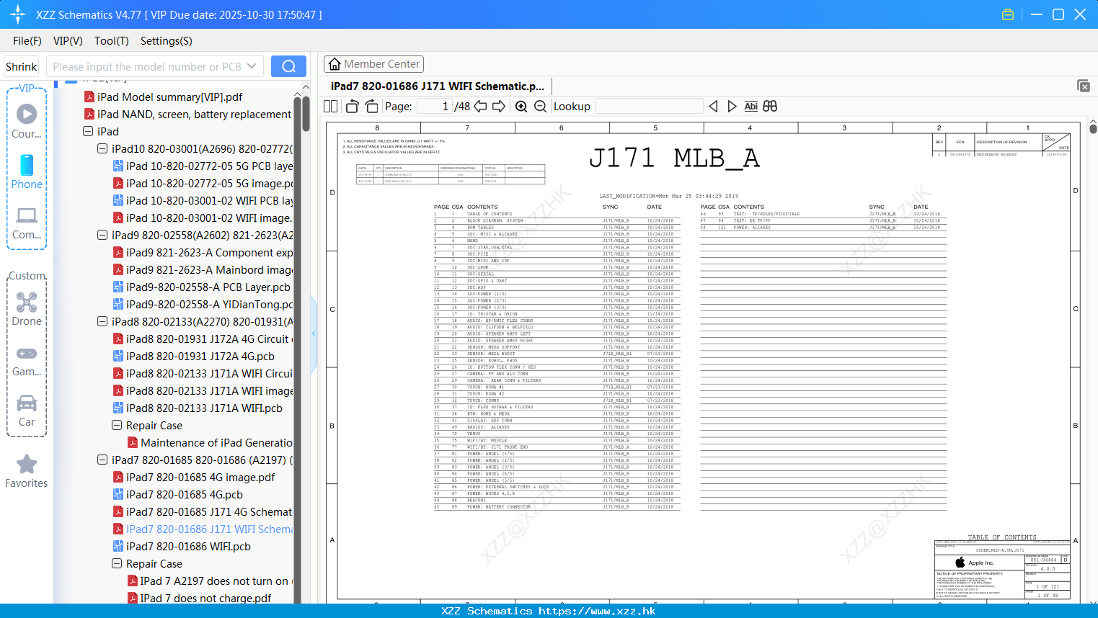Rotate the page clockwise
This screenshot has width=1098, height=618.
[371, 106]
